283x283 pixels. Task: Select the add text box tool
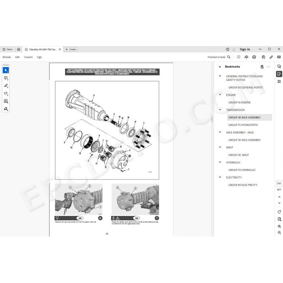click(x=6, y=101)
